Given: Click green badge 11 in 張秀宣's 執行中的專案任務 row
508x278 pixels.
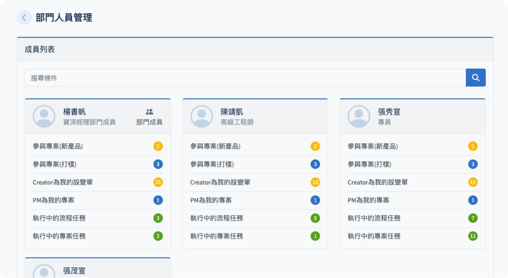Looking at the screenshot, I should [x=473, y=236].
